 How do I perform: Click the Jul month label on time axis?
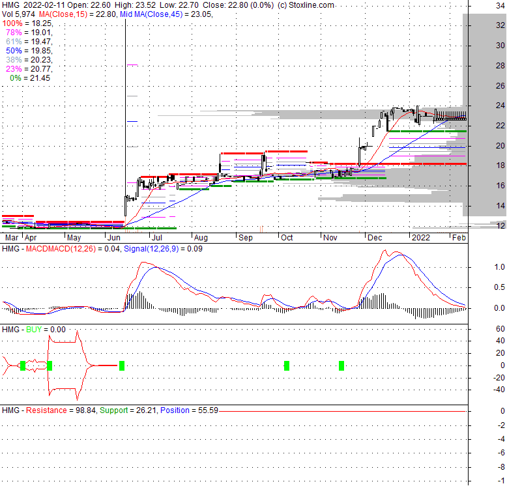pos(157,238)
